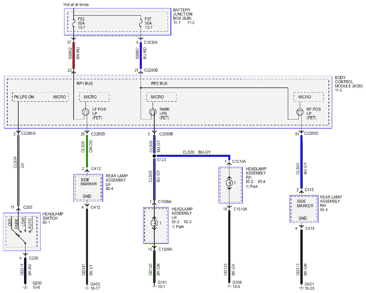Select the Rear Lamp Assembly RH title
Screen dimensions: 366x293
click(x=331, y=201)
